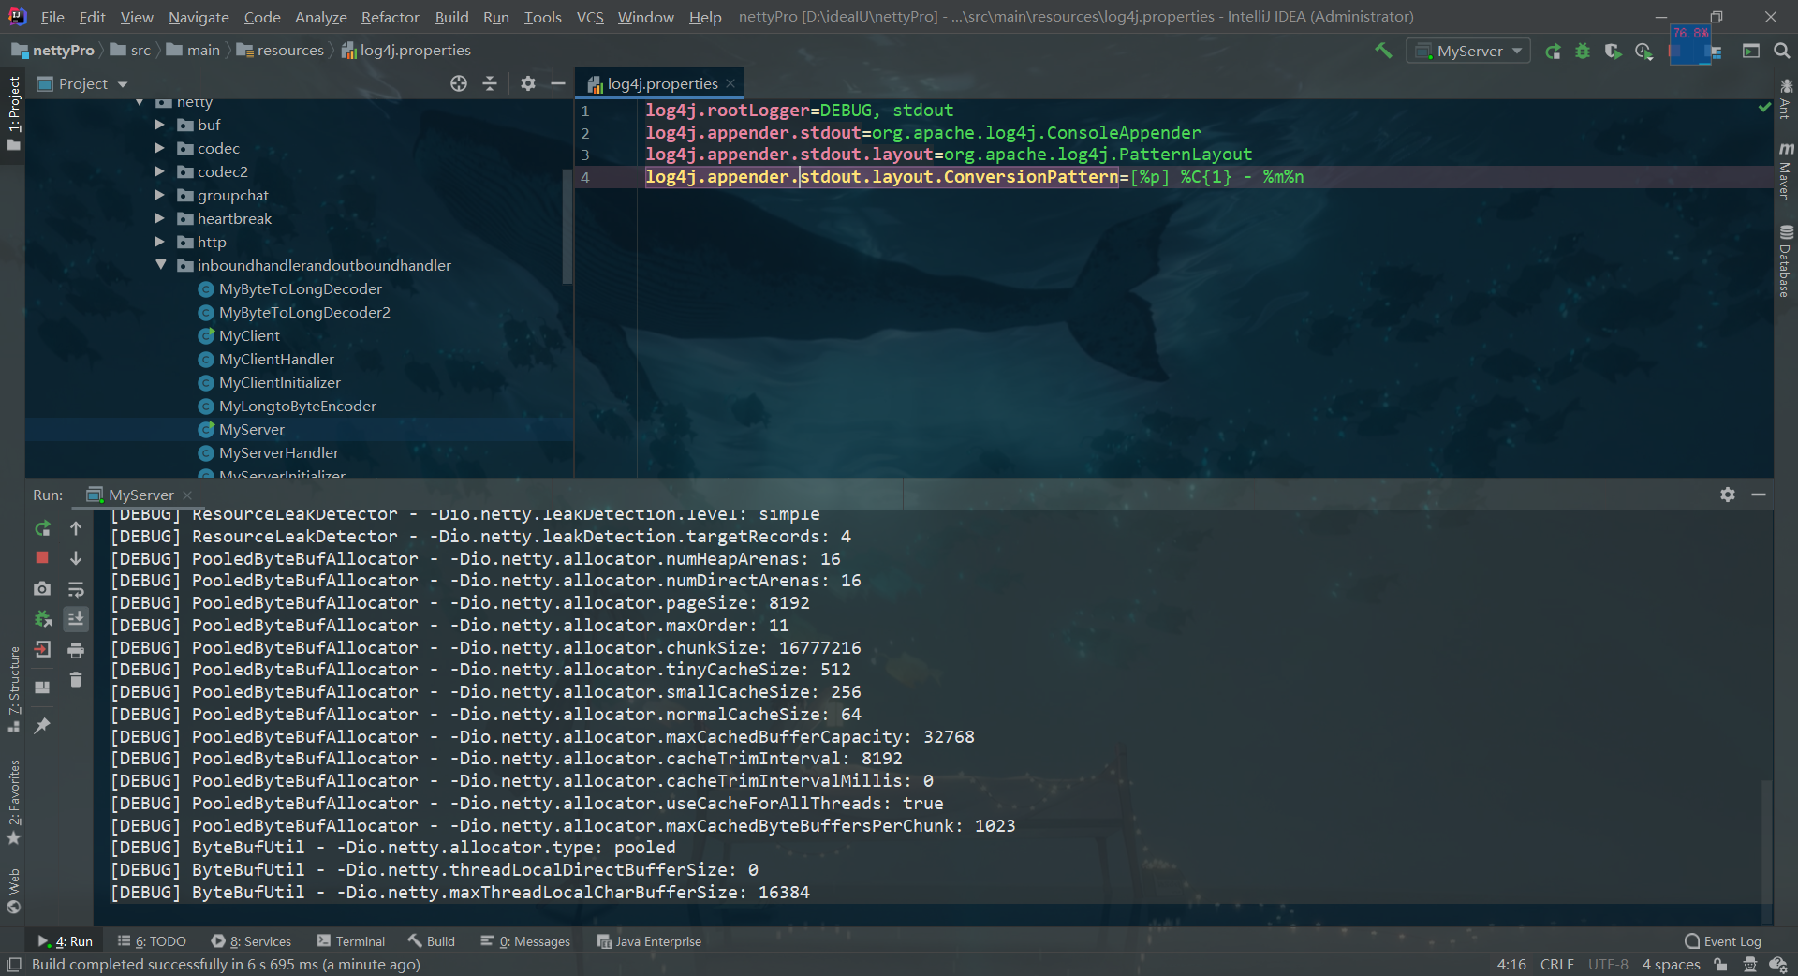The width and height of the screenshot is (1798, 976).
Task: Click the Project tree vertical scrollbar
Action: (567, 225)
